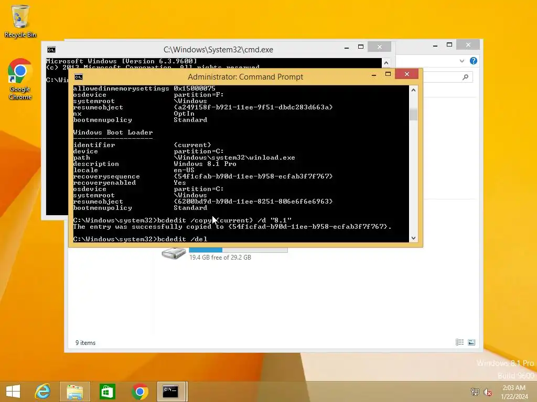Screen dimensions: 537x402
Task: Switch File Explorer to details view icon
Action: (459, 342)
